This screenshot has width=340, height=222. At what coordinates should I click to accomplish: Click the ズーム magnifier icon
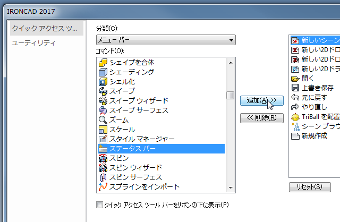103,120
